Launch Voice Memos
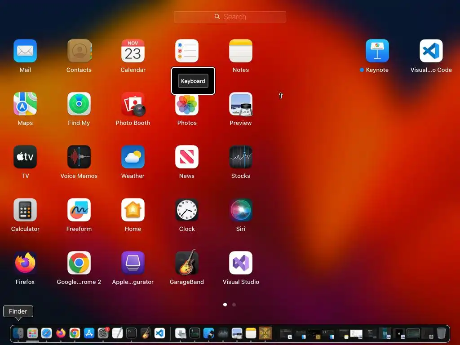Screen dimensions: 460x345 click(x=79, y=157)
